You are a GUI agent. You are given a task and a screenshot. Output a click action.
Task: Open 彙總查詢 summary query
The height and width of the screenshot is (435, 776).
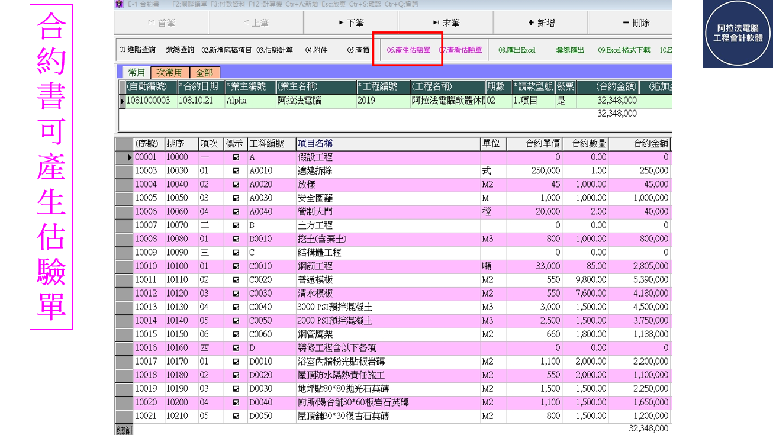click(x=180, y=50)
